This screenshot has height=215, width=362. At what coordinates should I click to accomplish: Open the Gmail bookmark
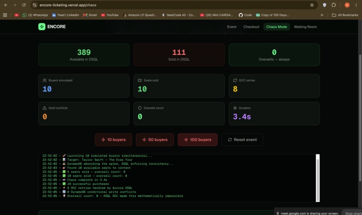90,15
